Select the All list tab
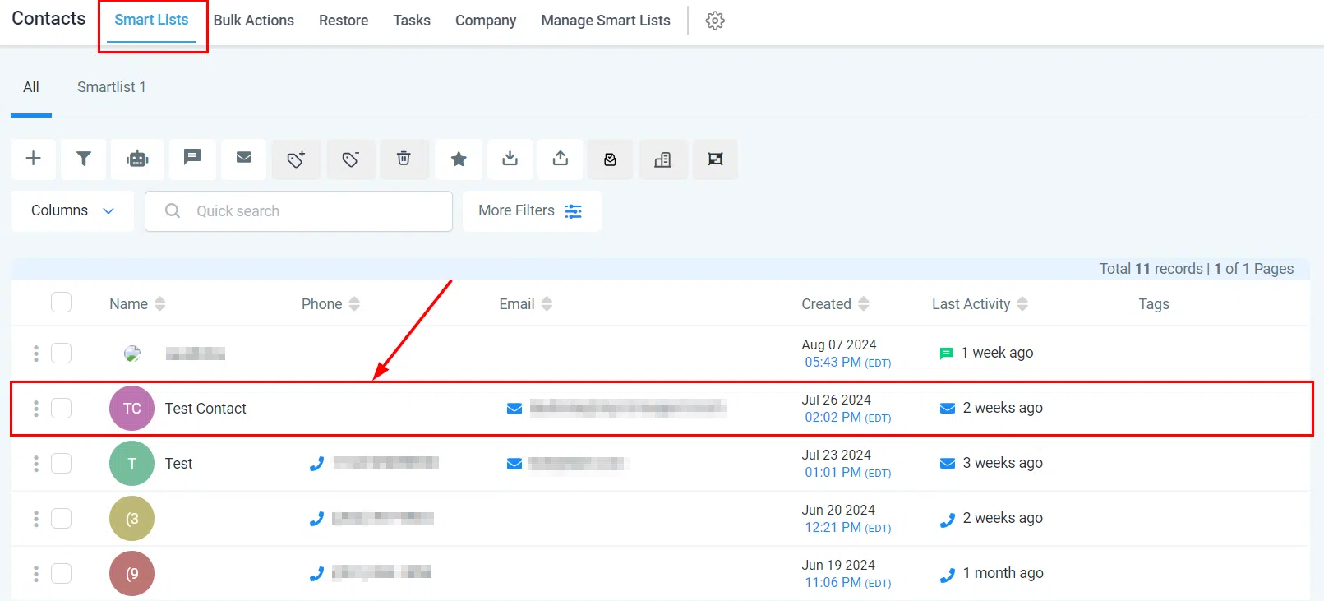Screen dimensions: 1324x601 pyautogui.click(x=31, y=87)
